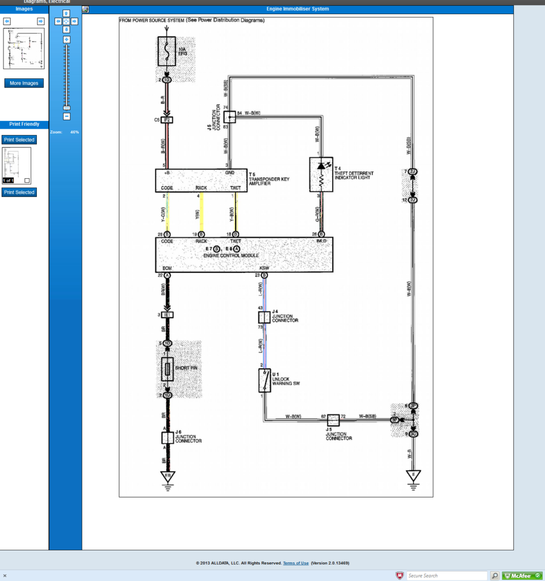This screenshot has height=581, width=545.
Task: Click the T5 Transponder Key Amplifier label
Action: [x=269, y=179]
